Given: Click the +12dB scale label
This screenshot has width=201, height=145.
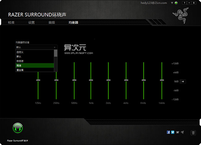Looking at the screenshot, I should click(175, 64).
